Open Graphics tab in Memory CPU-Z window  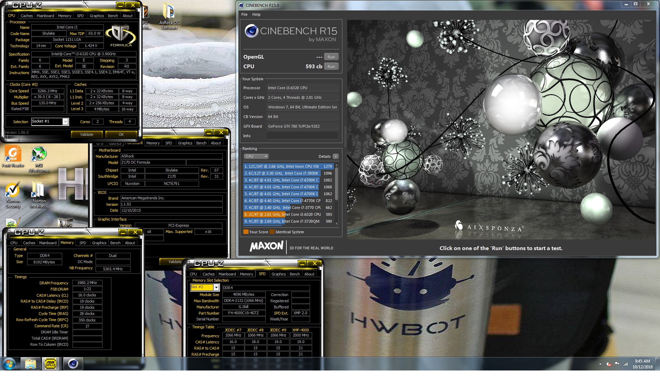(99, 243)
